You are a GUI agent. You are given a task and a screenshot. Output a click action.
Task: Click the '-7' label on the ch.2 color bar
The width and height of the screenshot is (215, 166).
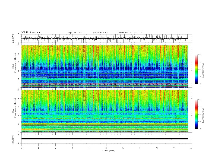tap(200, 129)
